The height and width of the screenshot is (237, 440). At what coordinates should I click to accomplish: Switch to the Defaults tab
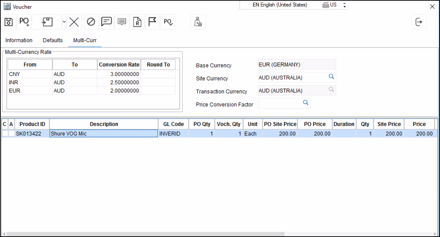click(x=53, y=40)
